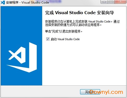This screenshot has width=127, height=98.
Task: Click the title bar text 安装程序 - Visual Studio Code
Action: pyautogui.click(x=28, y=3)
